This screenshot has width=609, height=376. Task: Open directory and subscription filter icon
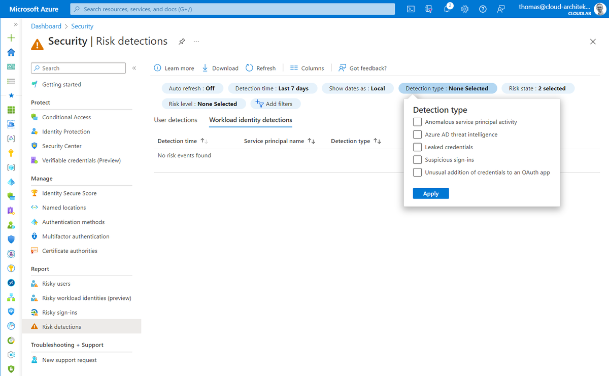[x=429, y=9]
